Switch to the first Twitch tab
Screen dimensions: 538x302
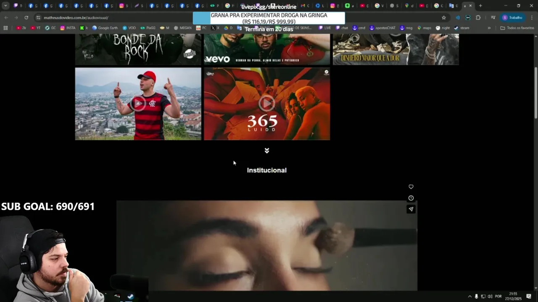tap(18, 6)
